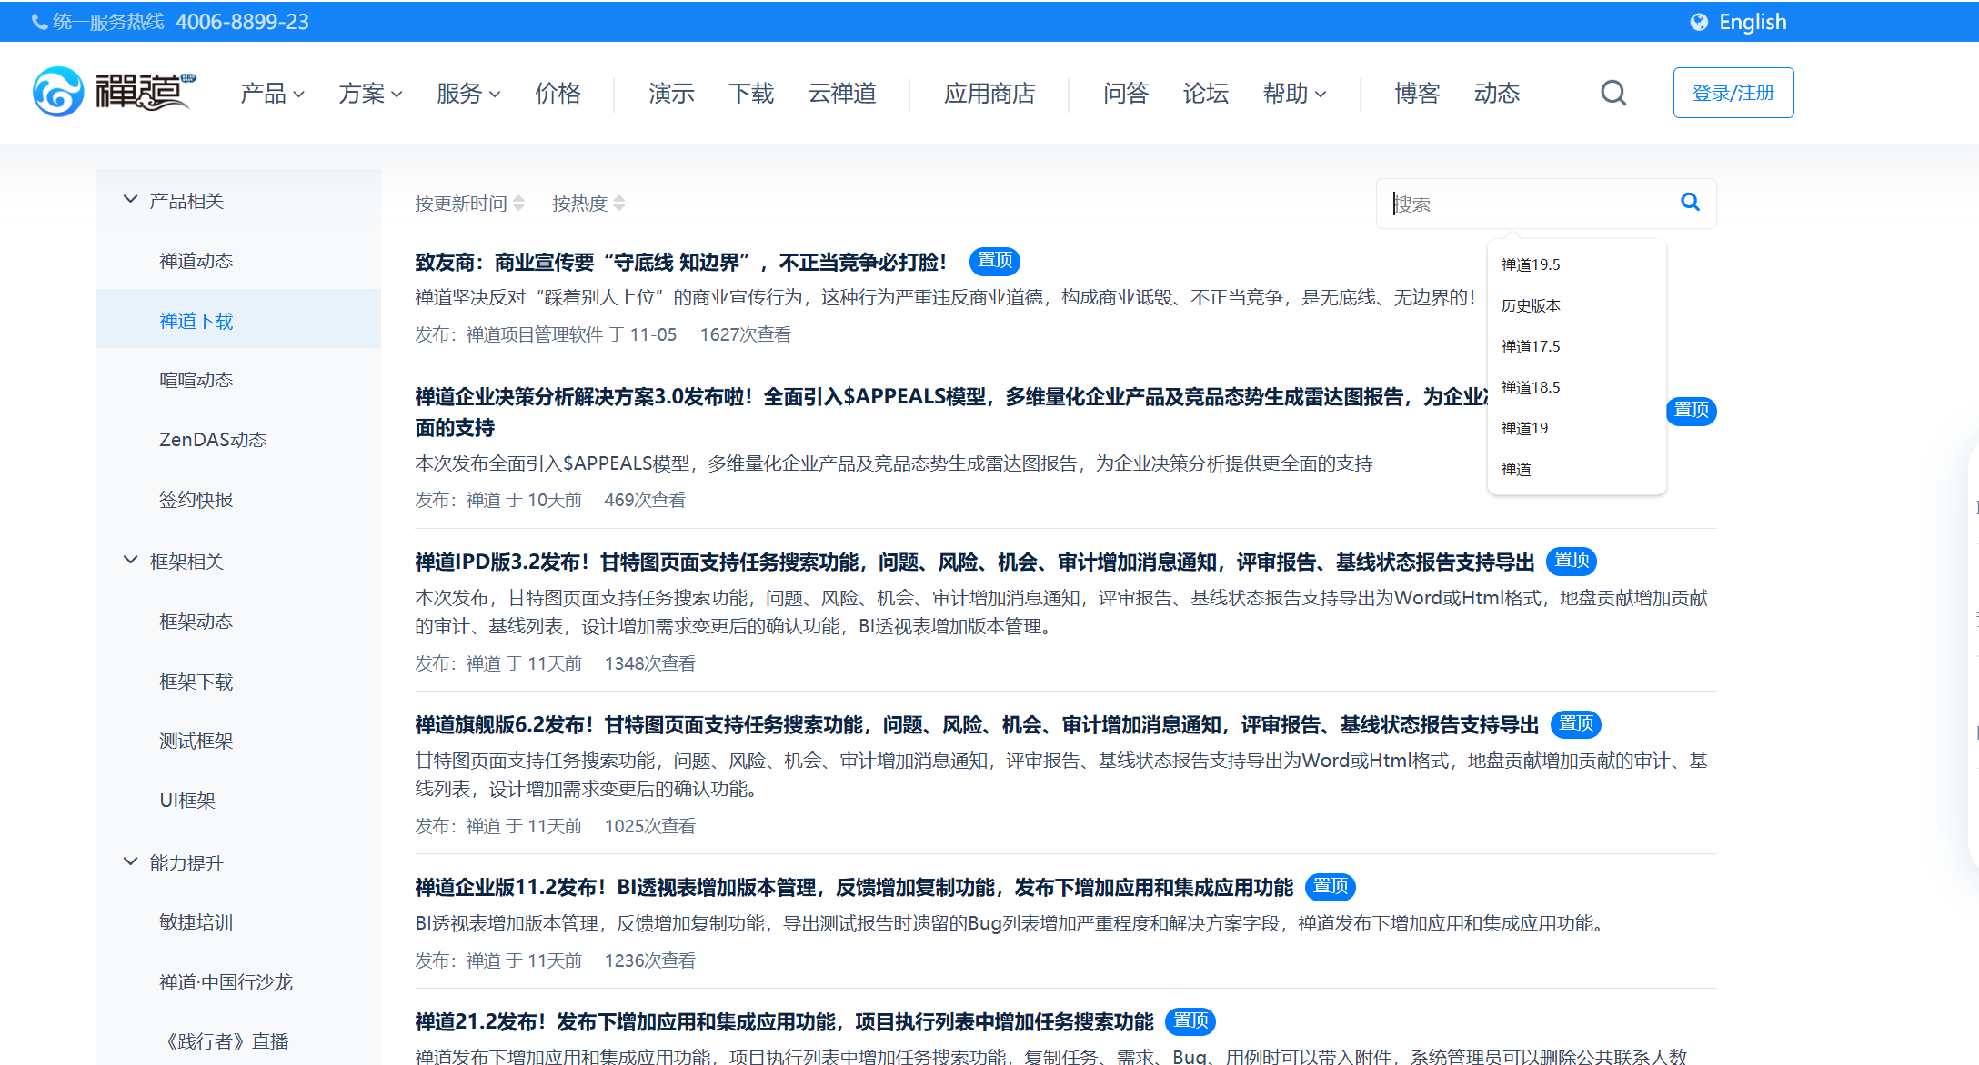Open article 禅道旗舰版6.2发布
The height and width of the screenshot is (1065, 1979).
(x=977, y=725)
